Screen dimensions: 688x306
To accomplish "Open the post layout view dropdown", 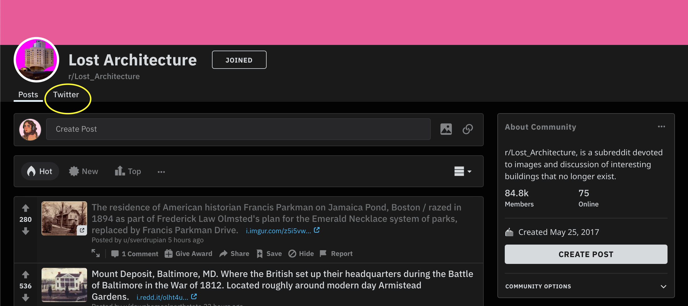I will (x=463, y=171).
